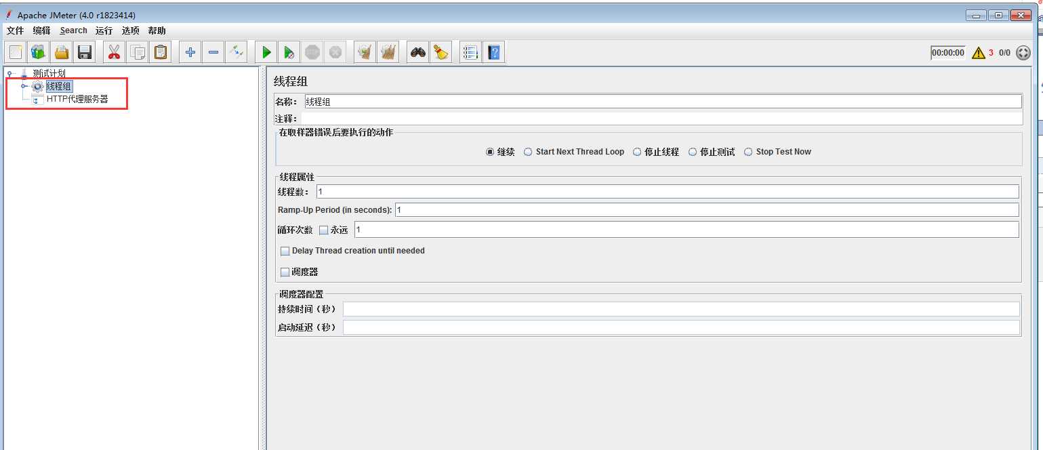Enable the 调度器 checkbox

coord(285,272)
